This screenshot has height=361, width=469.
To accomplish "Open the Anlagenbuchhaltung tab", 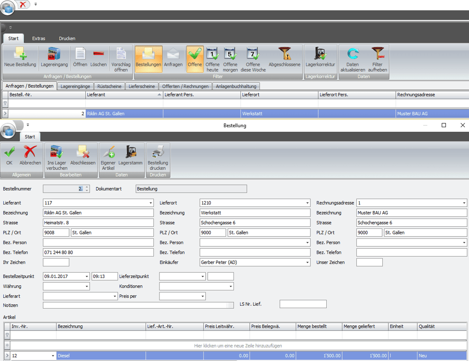I will (x=236, y=86).
